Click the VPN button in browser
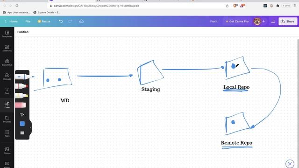The image size is (299, 168). click(286, 6)
